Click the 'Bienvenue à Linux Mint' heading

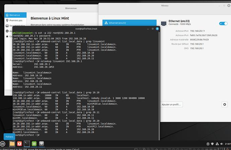tap(50, 18)
